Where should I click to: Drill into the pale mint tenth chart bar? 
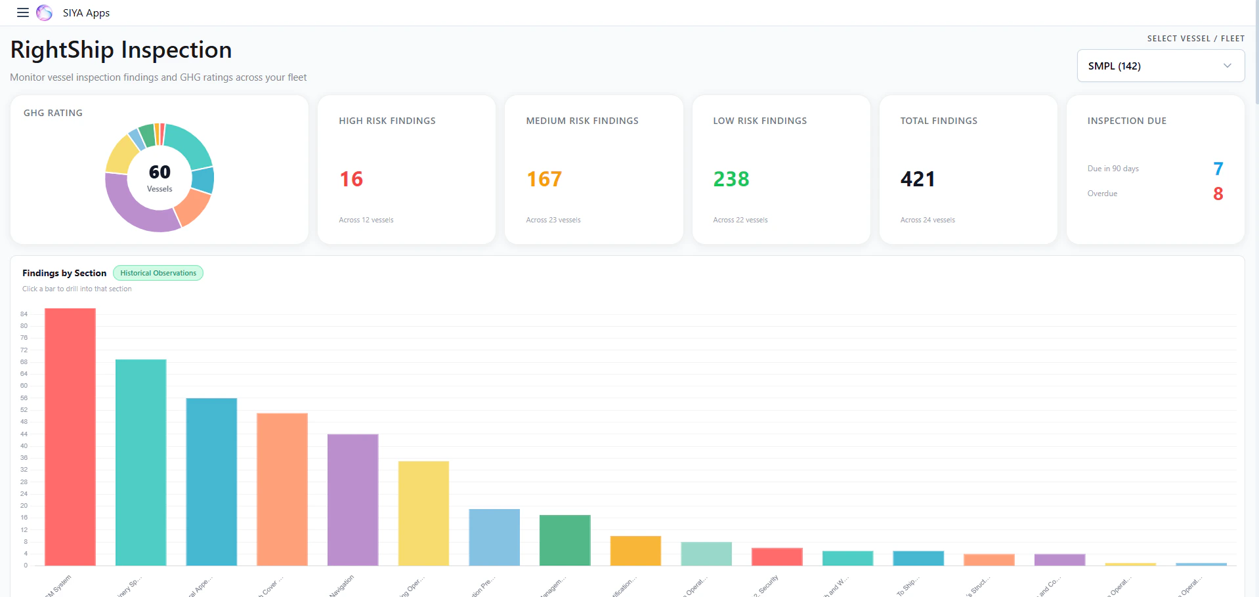coord(706,554)
